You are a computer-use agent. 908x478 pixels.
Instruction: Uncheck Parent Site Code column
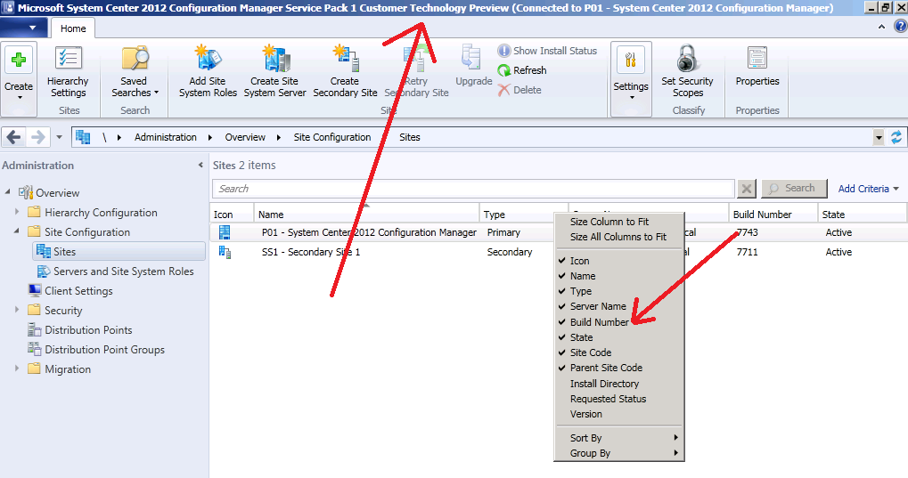point(618,368)
